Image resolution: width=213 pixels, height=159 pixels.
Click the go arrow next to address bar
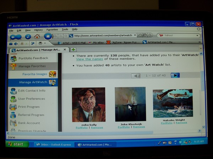[150, 35]
